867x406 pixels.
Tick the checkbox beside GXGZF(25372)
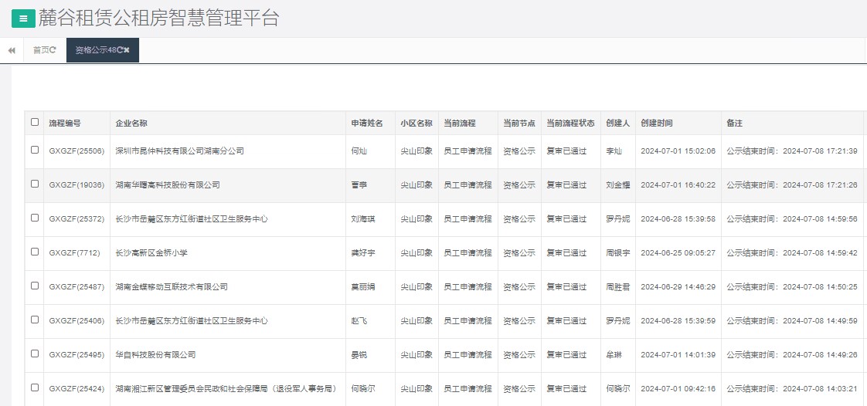[35, 218]
